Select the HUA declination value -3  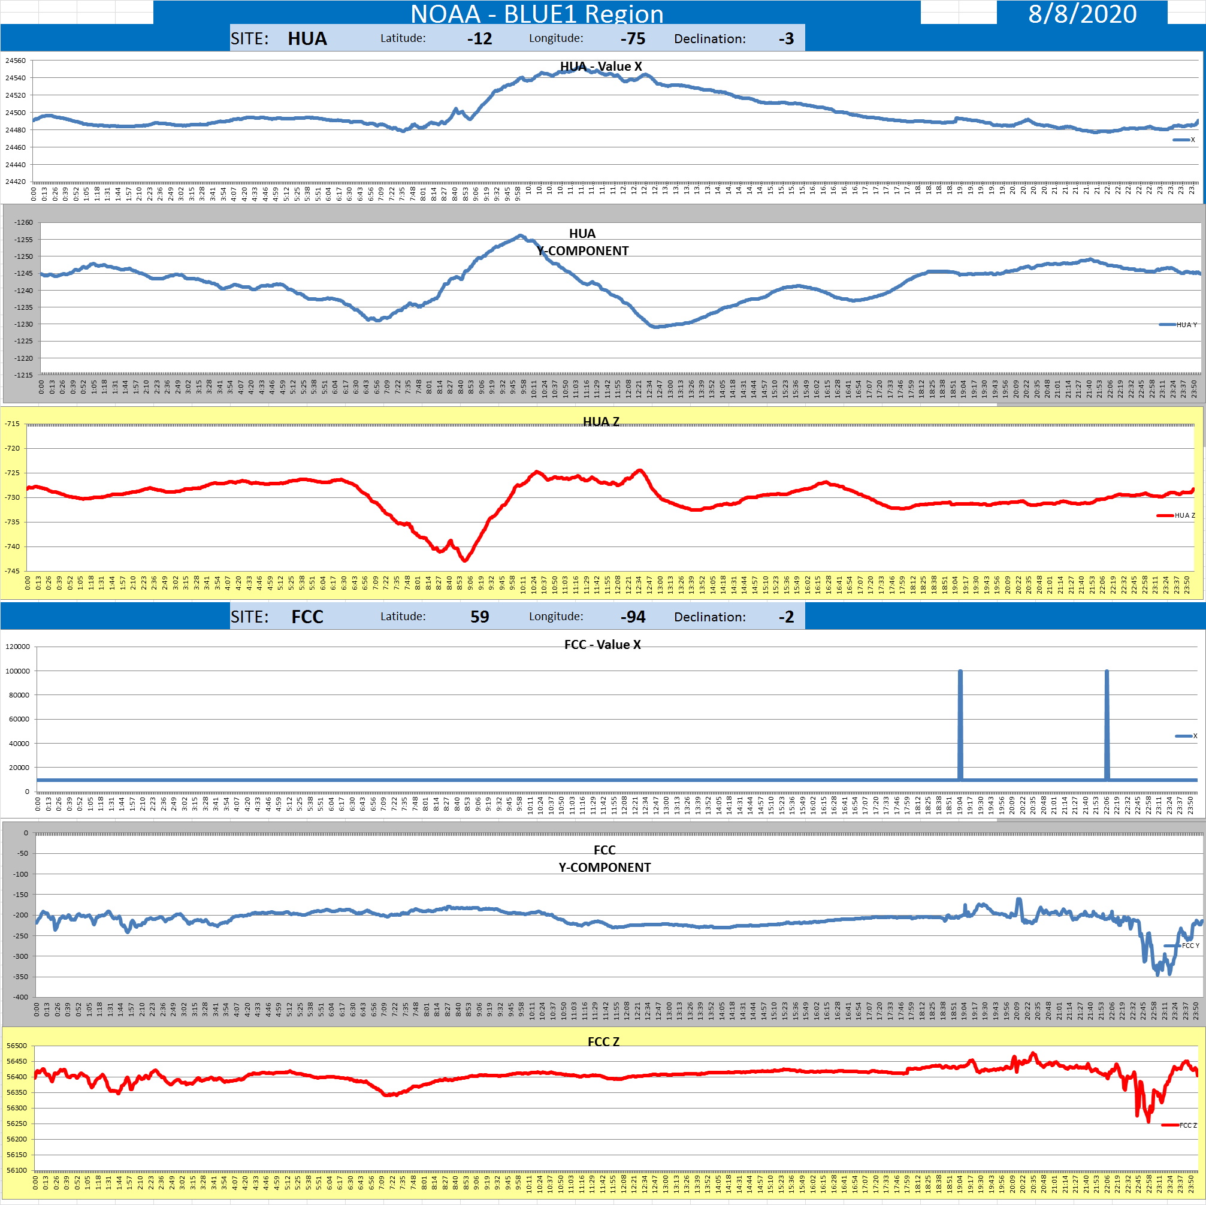pyautogui.click(x=785, y=39)
